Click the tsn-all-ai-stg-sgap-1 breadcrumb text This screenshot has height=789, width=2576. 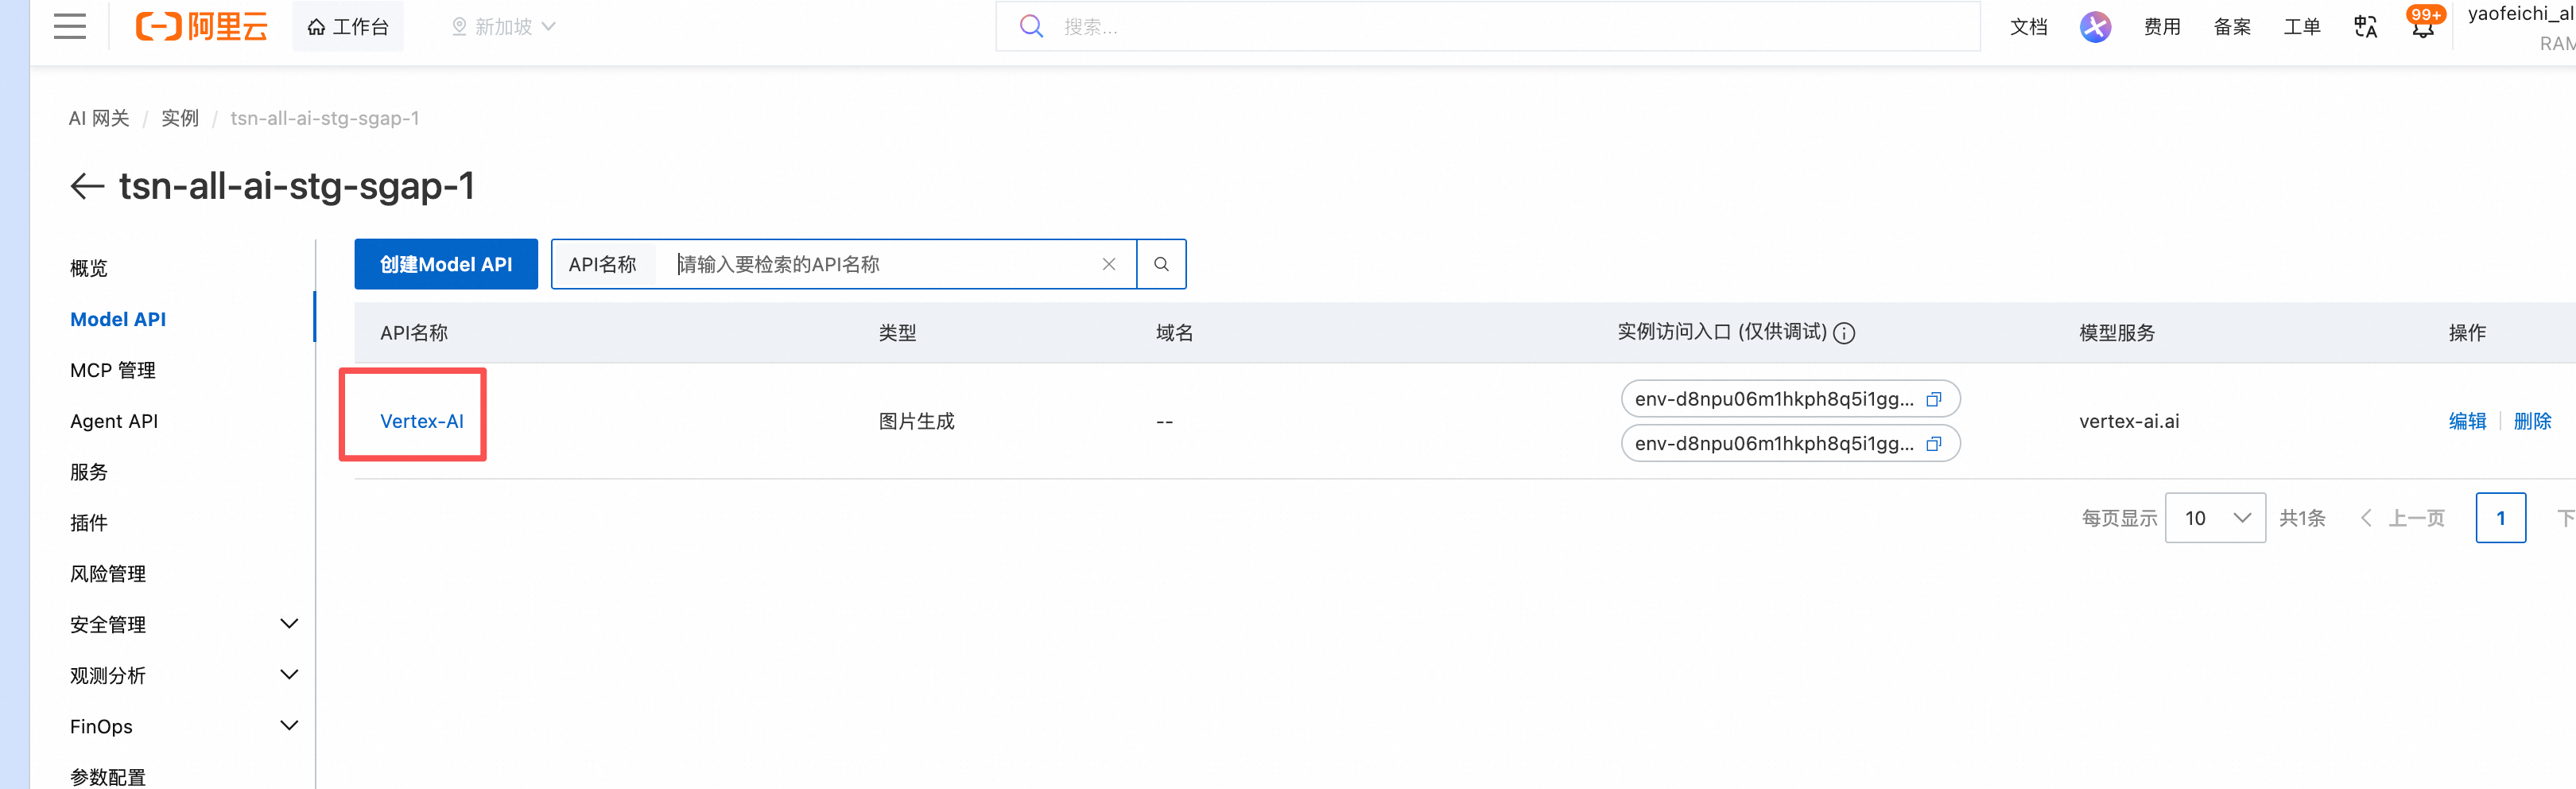click(x=325, y=118)
